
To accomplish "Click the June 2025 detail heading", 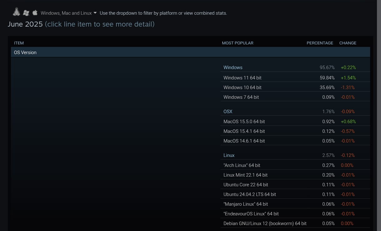I will (81, 24).
